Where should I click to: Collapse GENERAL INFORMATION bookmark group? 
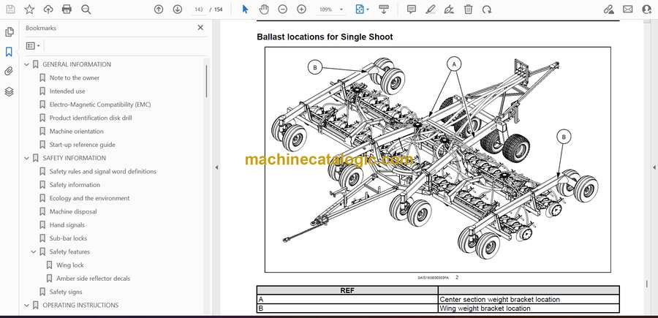click(27, 64)
